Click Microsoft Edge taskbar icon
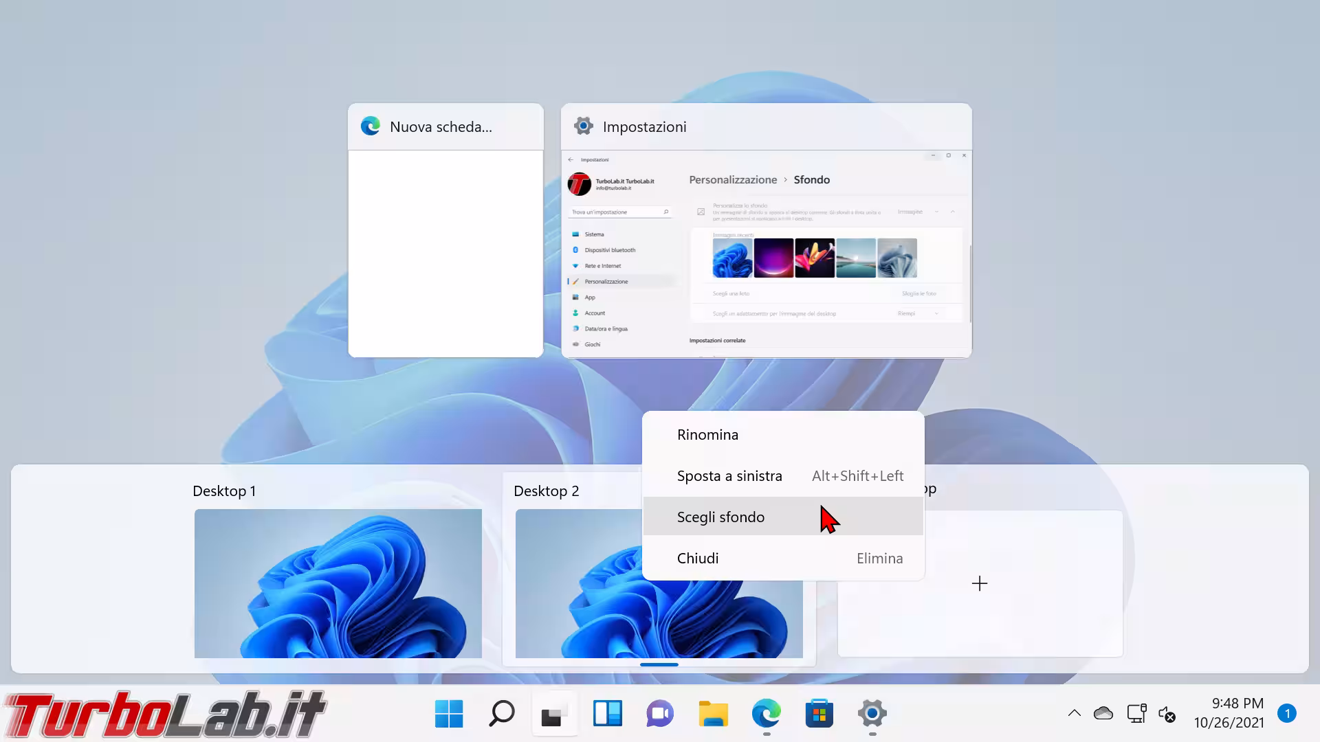This screenshot has width=1320, height=742. click(766, 714)
